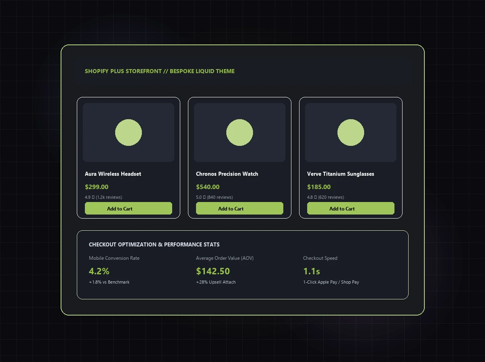485x362 pixels.
Task: Add Verve Titanium Sunglasses to cart
Action: coord(351,208)
